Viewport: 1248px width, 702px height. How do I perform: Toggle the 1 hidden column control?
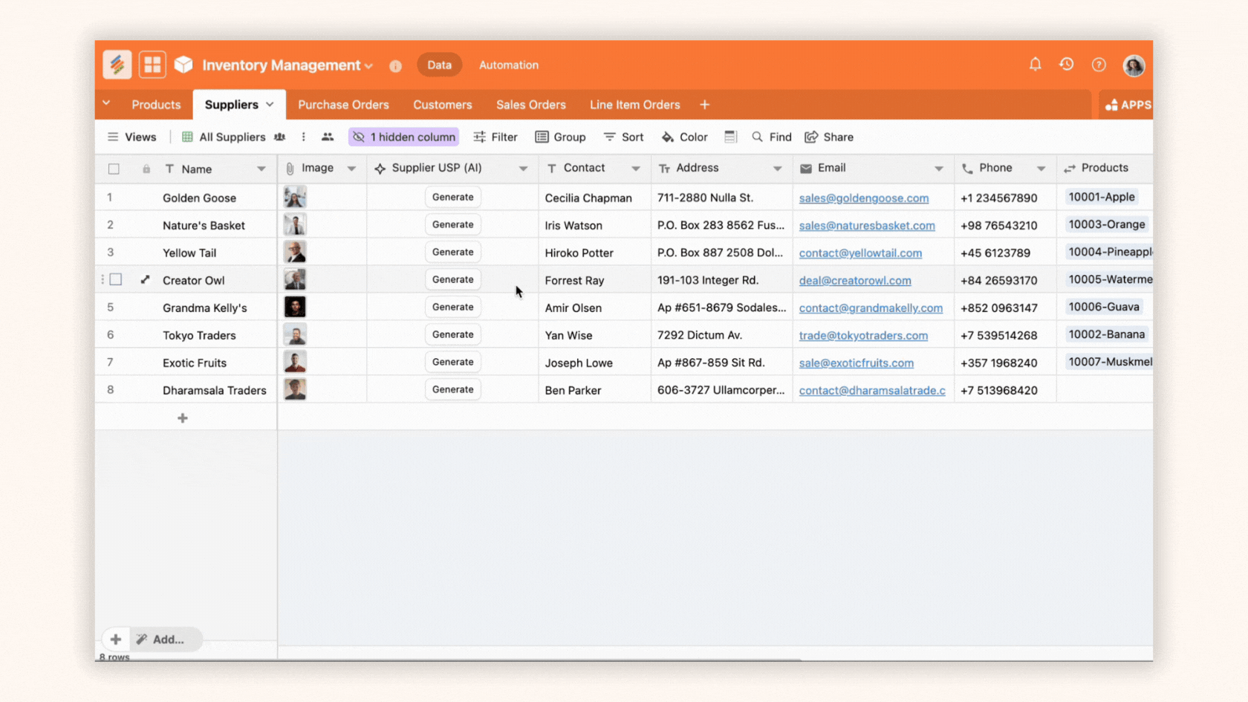click(404, 137)
